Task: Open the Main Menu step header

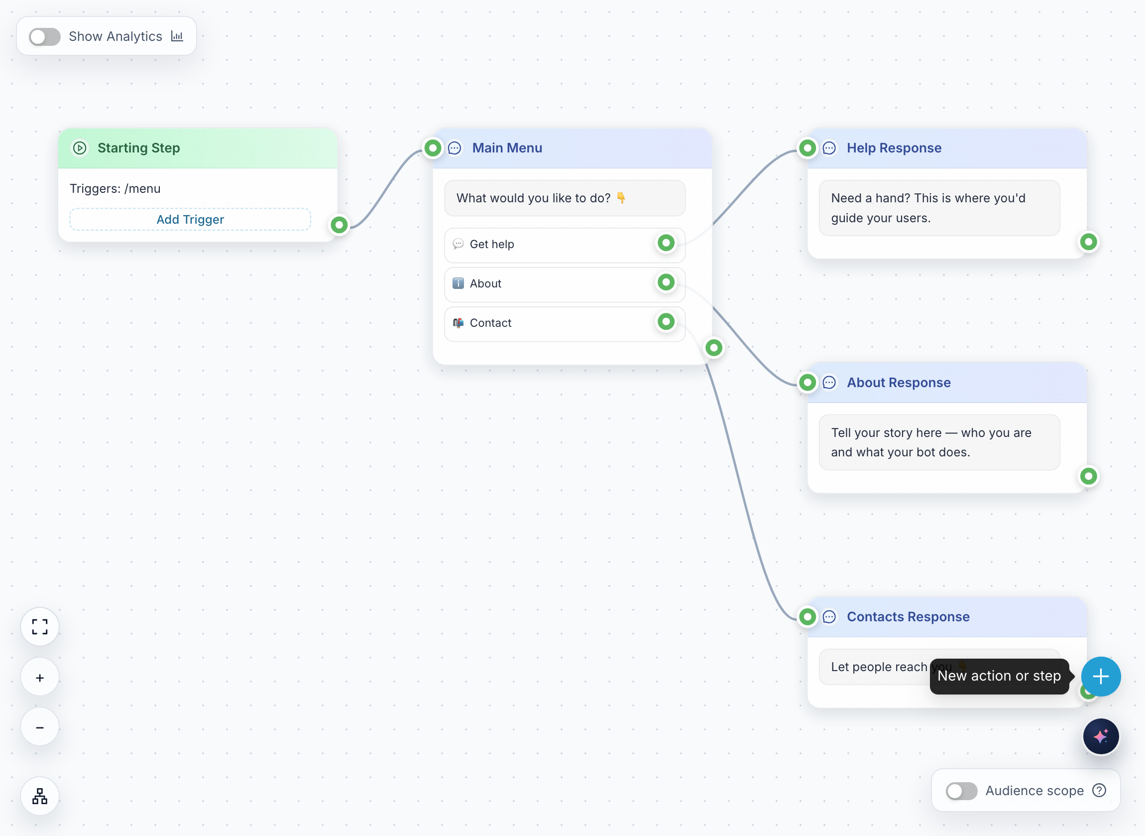Action: [x=572, y=148]
